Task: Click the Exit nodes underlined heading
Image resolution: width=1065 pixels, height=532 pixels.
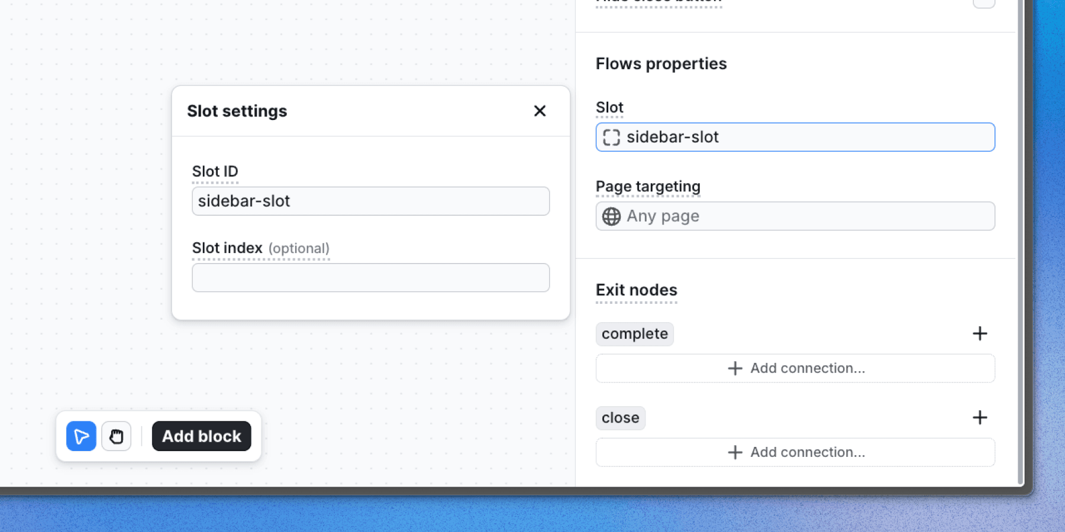Action: pyautogui.click(x=636, y=290)
